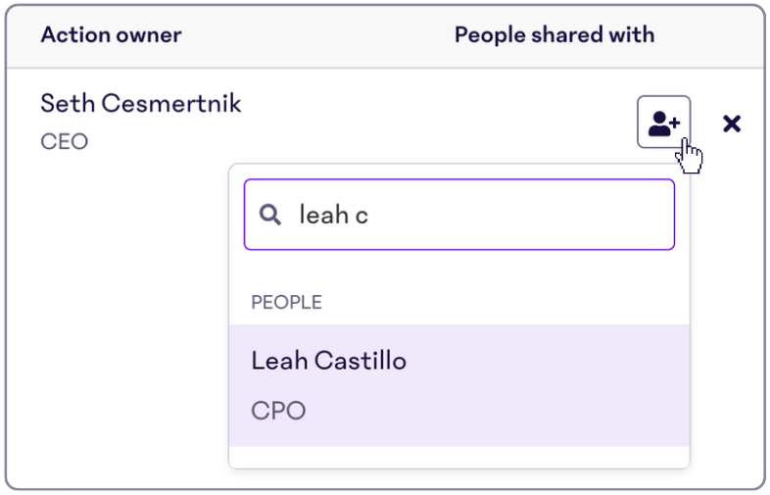Click the CPO title under Leah Castillo
This screenshot has width=770, height=495.
(278, 411)
